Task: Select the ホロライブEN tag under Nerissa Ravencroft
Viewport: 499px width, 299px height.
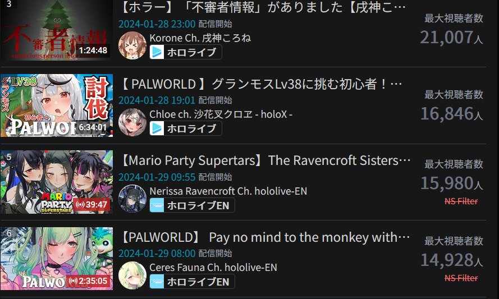Action: pyautogui.click(x=192, y=205)
